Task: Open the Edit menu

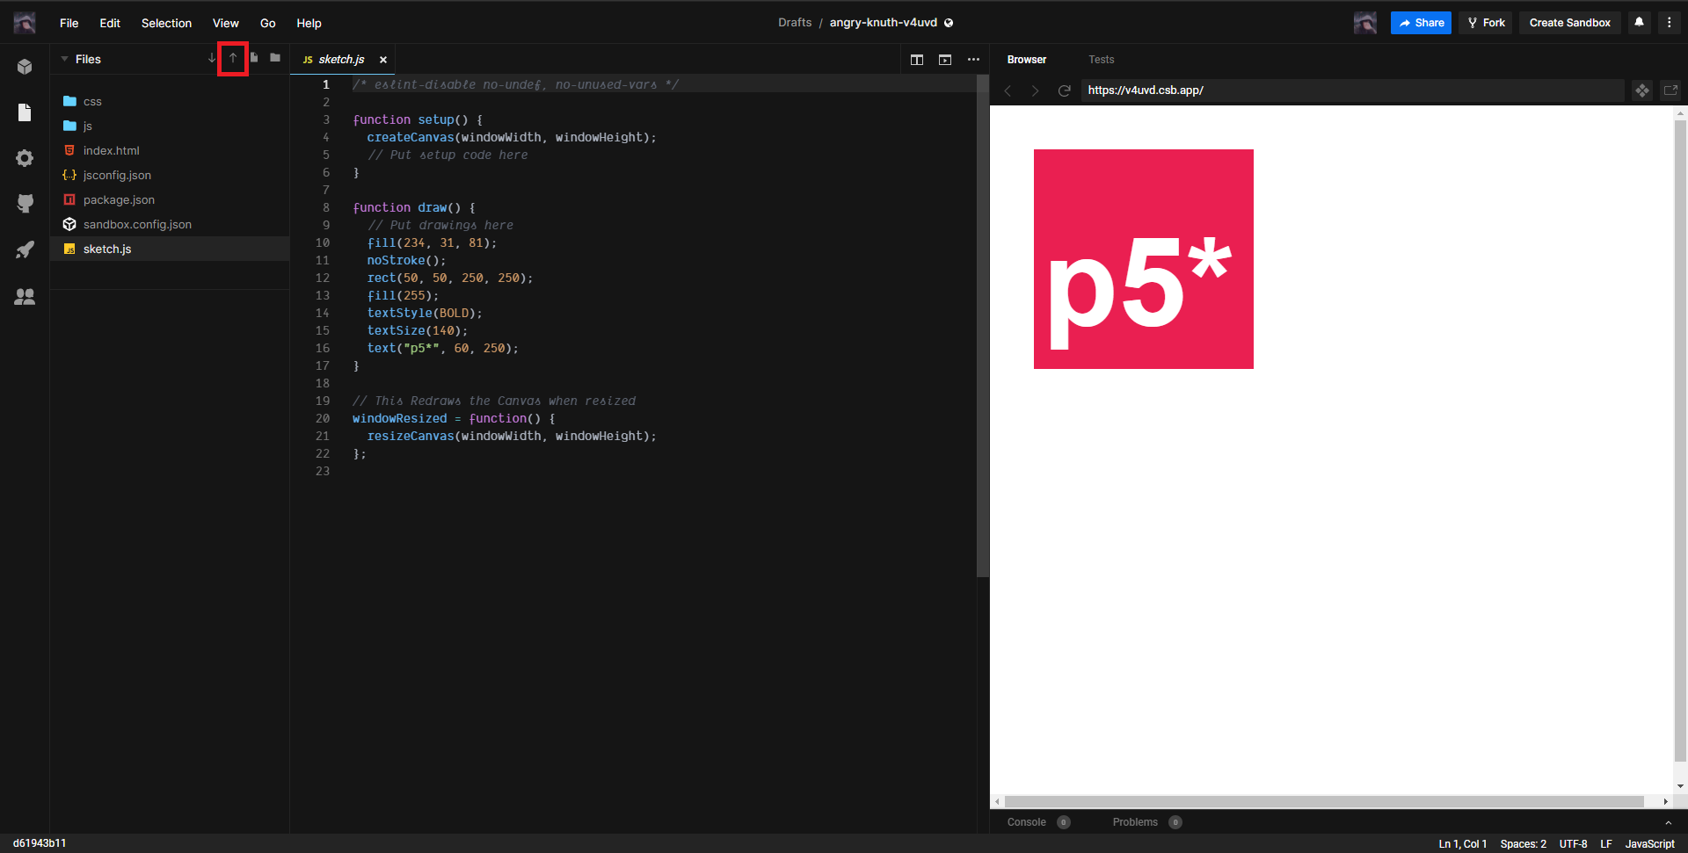Action: click(x=110, y=23)
